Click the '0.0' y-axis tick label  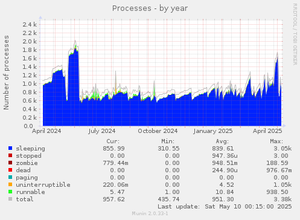pos(28,126)
